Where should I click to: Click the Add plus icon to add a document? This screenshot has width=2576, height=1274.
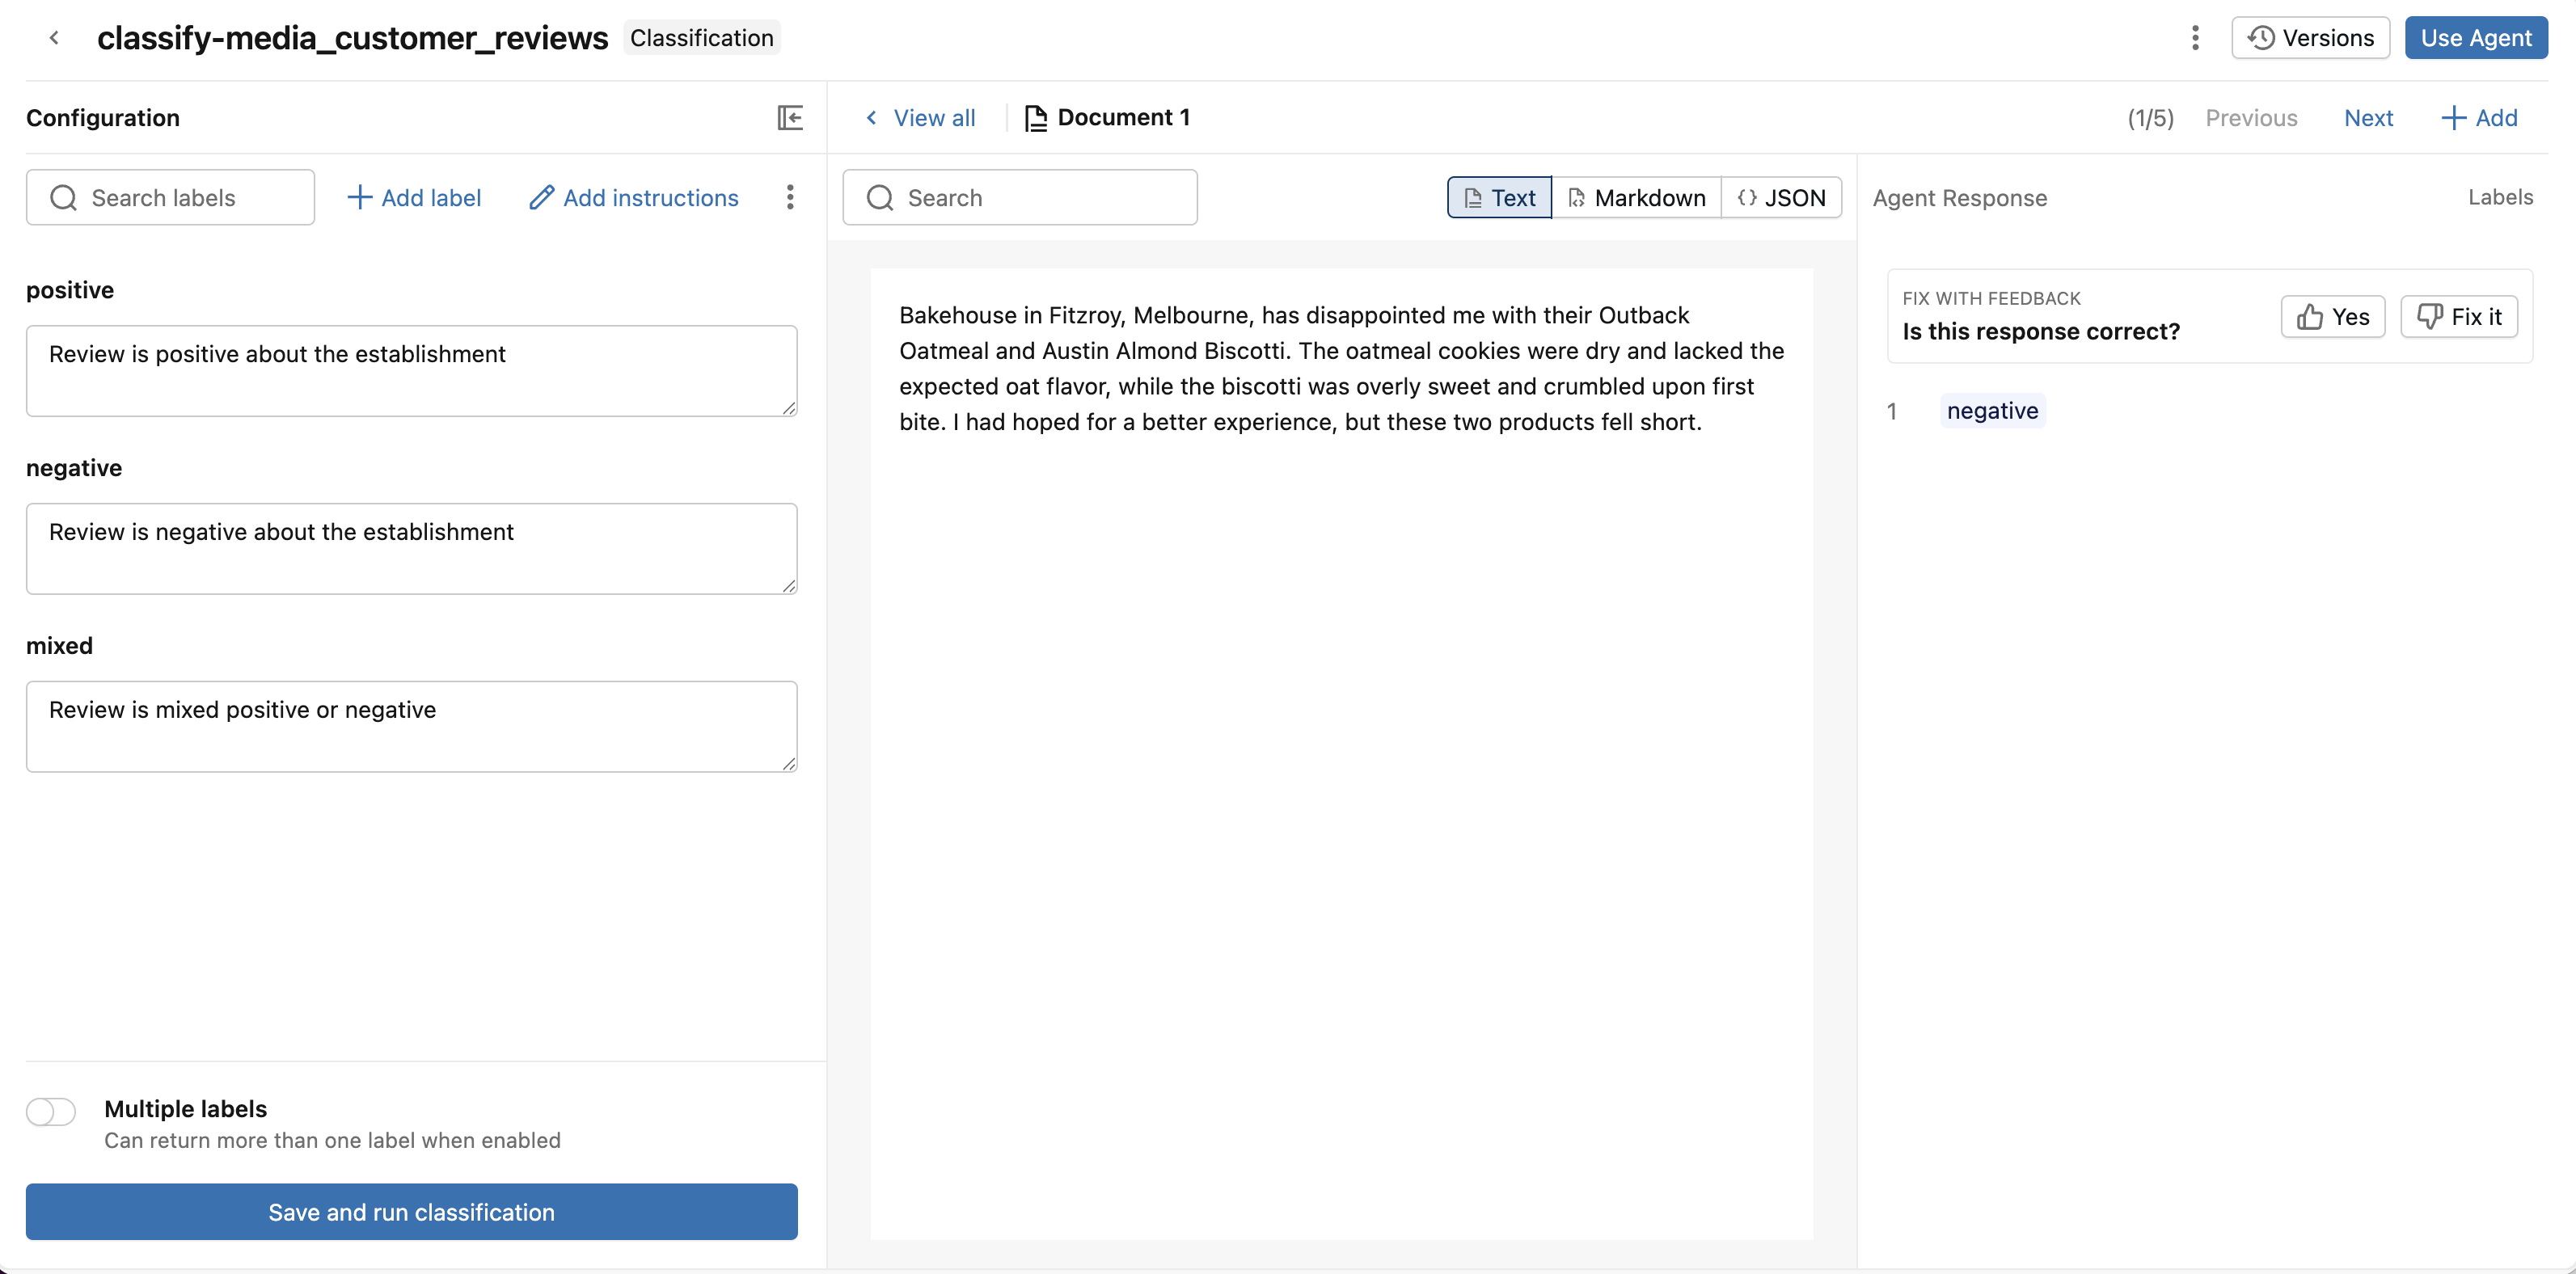coord(2480,117)
